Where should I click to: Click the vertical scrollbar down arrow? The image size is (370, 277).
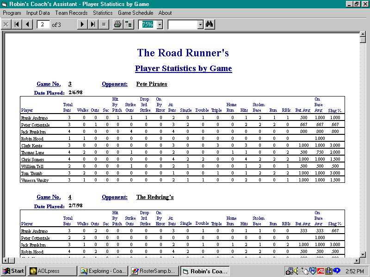[x=363, y=253]
